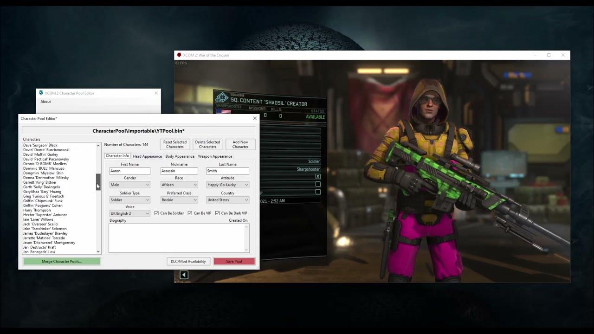Click the red Save Pool button
Viewport: 594px width, 334px height.
tap(234, 261)
